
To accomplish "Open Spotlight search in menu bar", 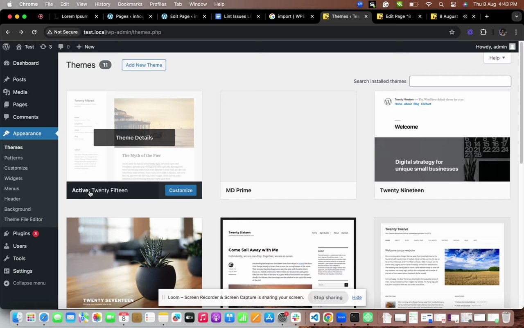I will click(x=441, y=4).
